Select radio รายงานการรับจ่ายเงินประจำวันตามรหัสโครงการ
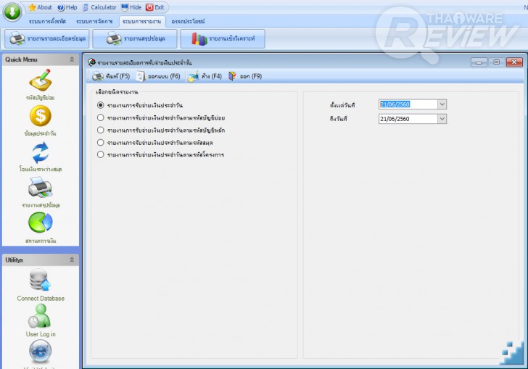The width and height of the screenshot is (528, 369). point(100,154)
